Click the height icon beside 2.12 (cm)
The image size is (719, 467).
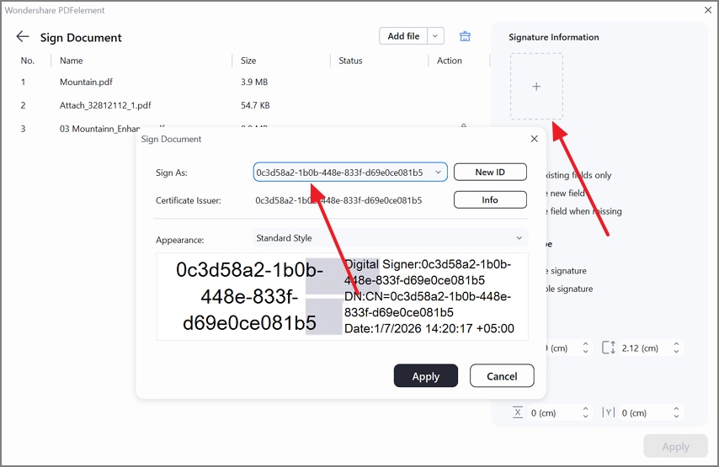tap(609, 348)
